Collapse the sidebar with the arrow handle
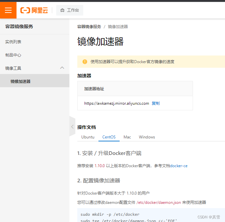 pos(72,127)
